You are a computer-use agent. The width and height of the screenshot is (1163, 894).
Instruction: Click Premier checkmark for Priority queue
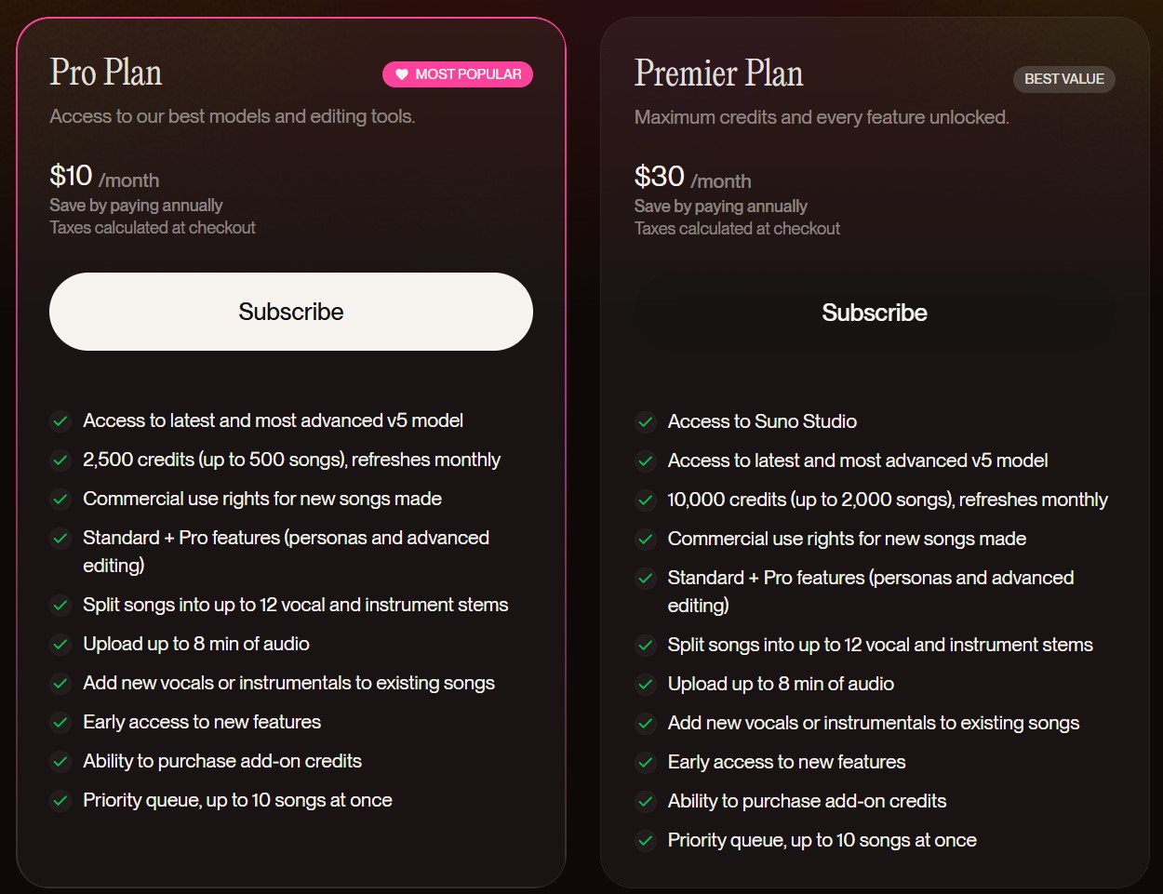pyautogui.click(x=645, y=841)
